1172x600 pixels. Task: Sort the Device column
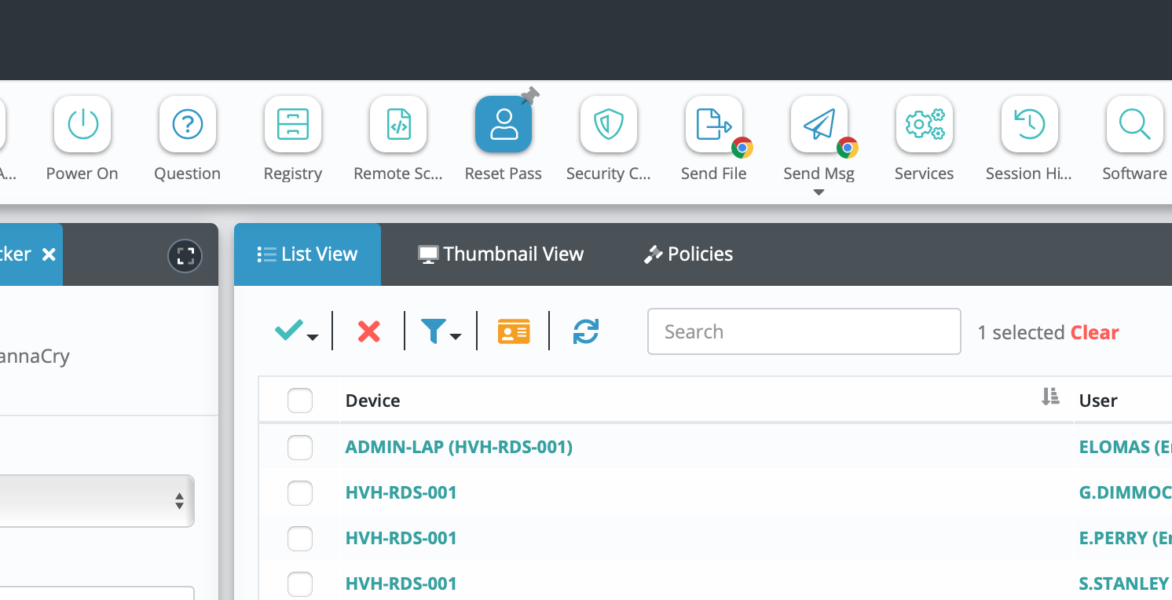coord(1050,397)
